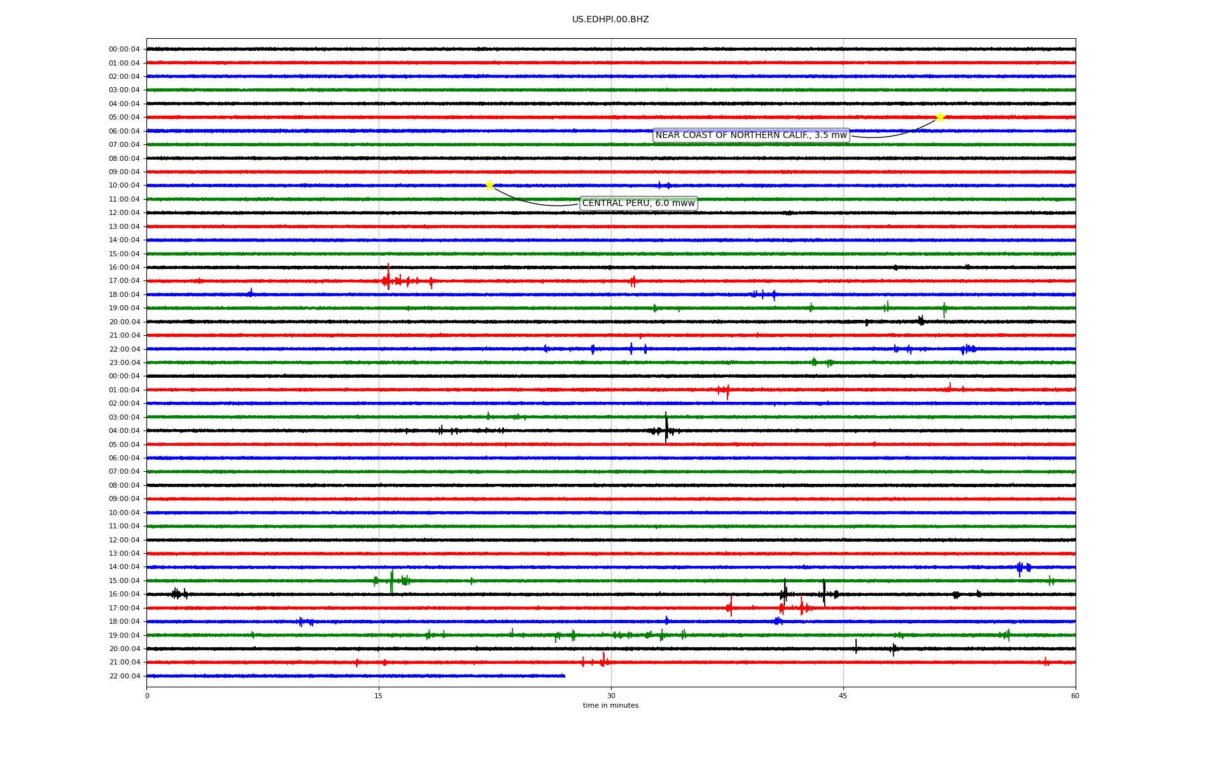Click the red burst at 15 minutes on 17:00:04 trace

388,278
